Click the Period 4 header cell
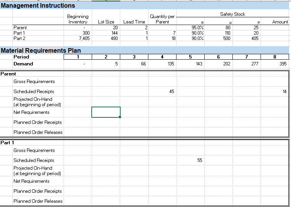Image resolution: width=291 pixels, height=207 pixels. (162, 57)
